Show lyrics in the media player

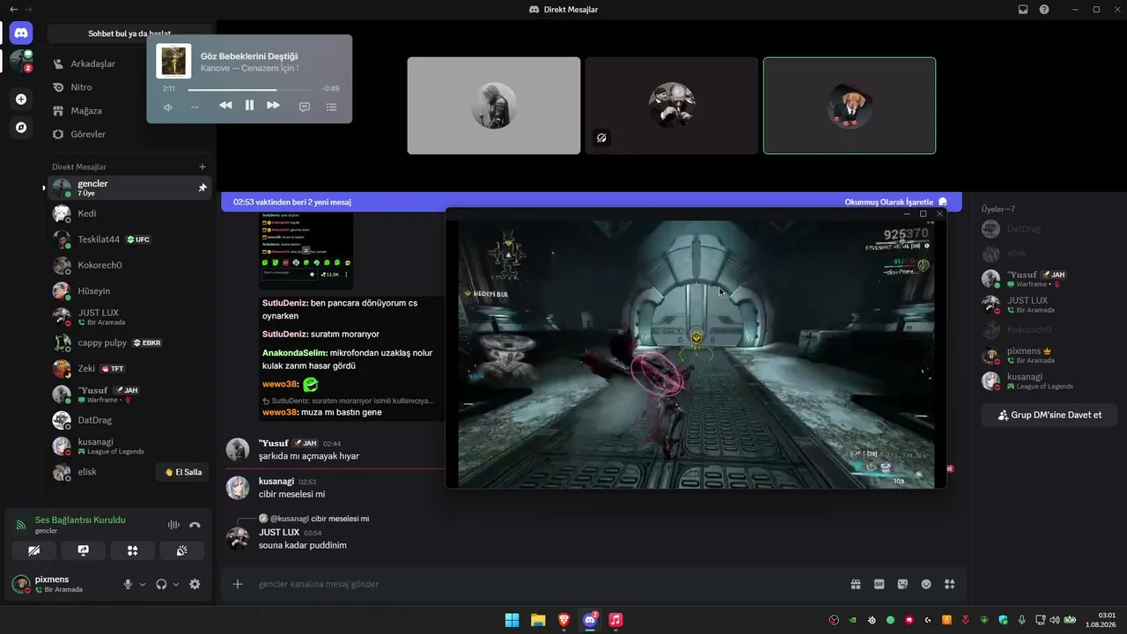pos(305,107)
